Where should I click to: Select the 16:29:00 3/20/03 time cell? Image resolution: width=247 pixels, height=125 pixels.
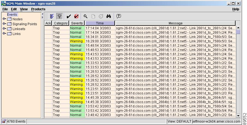100,41
